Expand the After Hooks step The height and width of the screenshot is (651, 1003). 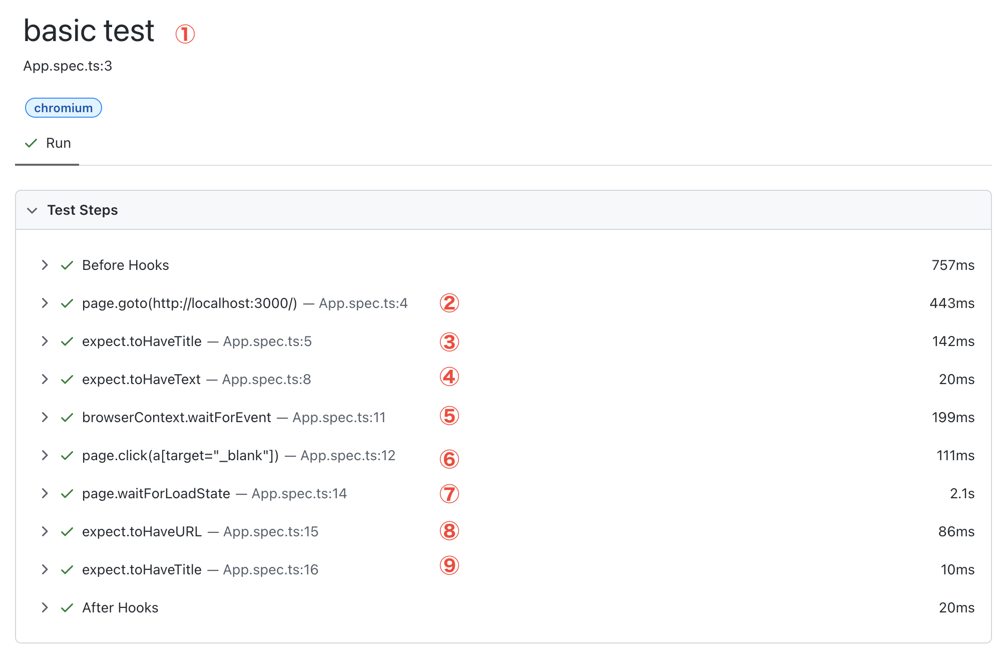click(45, 607)
